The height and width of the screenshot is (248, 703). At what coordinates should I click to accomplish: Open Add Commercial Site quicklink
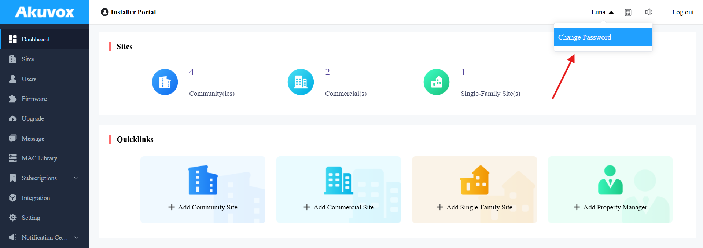pos(339,190)
